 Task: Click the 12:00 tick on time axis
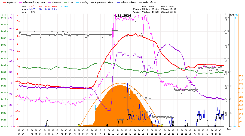click(122, 131)
